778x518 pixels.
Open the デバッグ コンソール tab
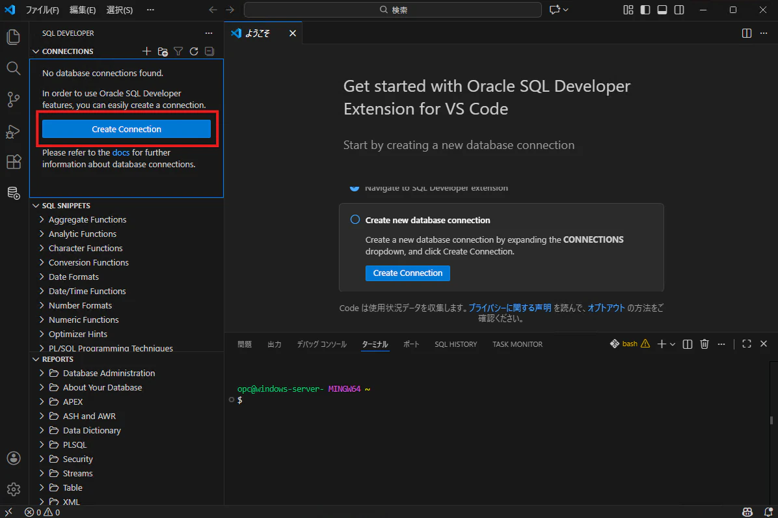click(321, 344)
